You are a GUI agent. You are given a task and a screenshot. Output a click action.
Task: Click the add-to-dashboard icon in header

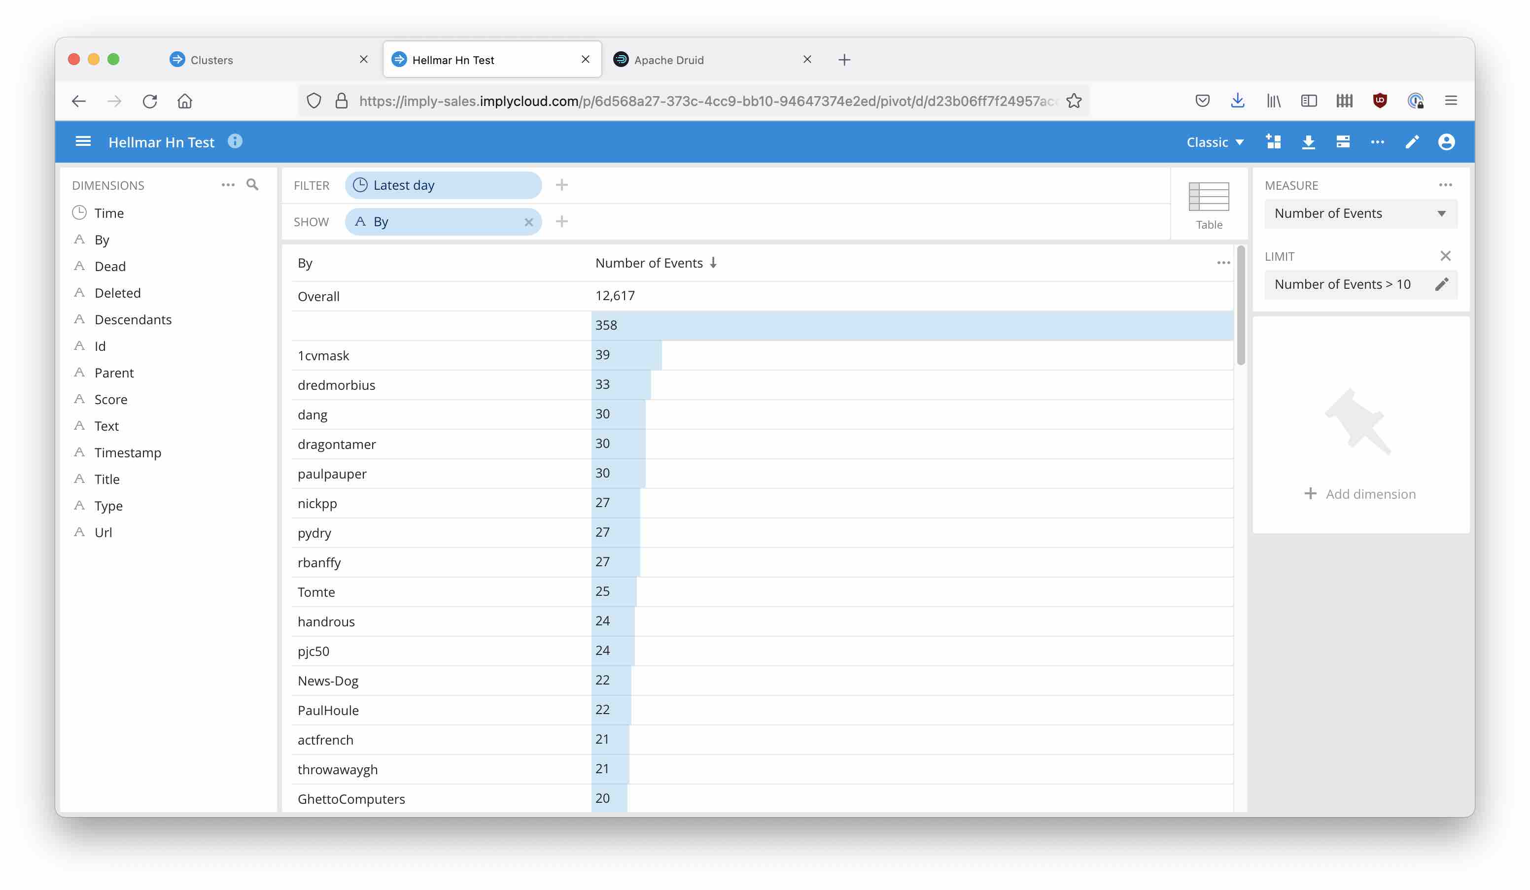click(x=1274, y=141)
